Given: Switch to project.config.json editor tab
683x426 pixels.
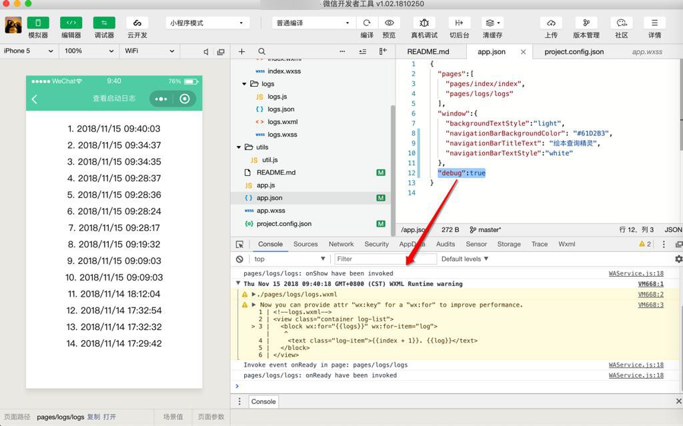Looking at the screenshot, I should pos(574,51).
